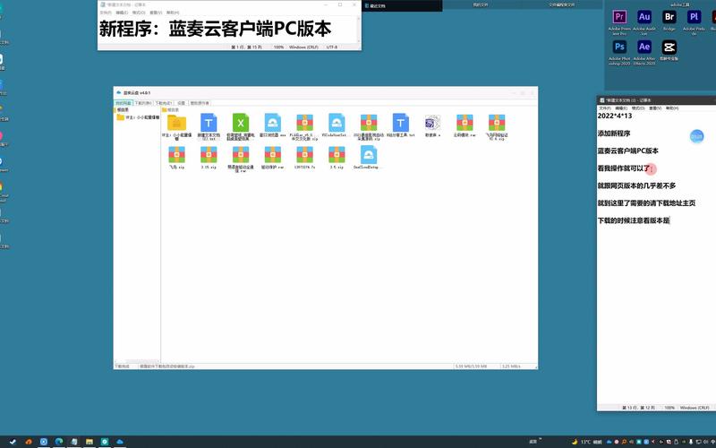Select the VSCodeUserSetup installer icon
The width and height of the screenshot is (716, 448).
337,123
